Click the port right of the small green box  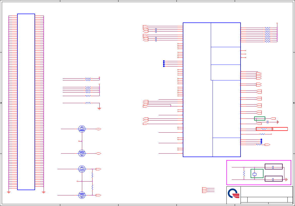coord(273,119)
